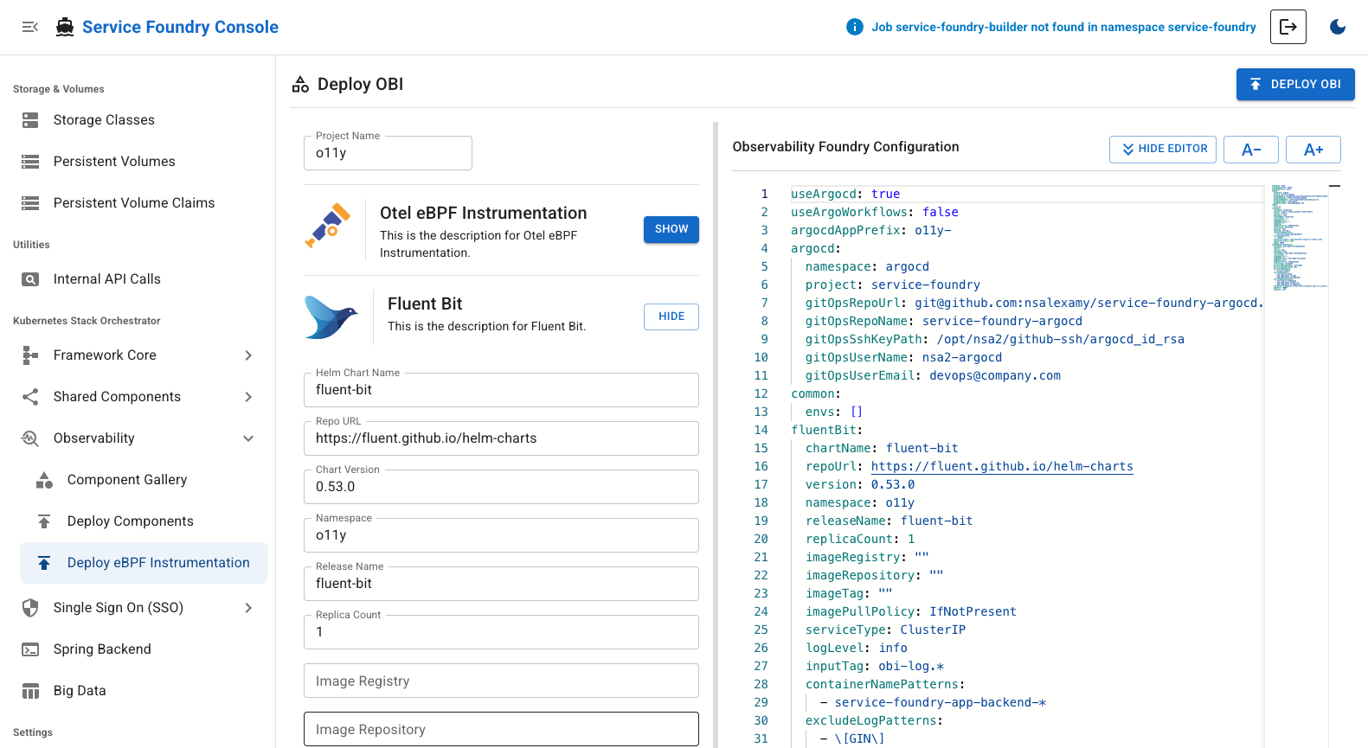Click the Fluent Bit bird logo
Viewport: 1368px width, 748px height.
pos(331,316)
